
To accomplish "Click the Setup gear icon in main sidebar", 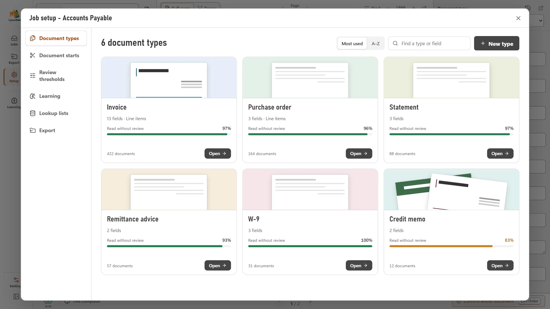I will click(14, 75).
